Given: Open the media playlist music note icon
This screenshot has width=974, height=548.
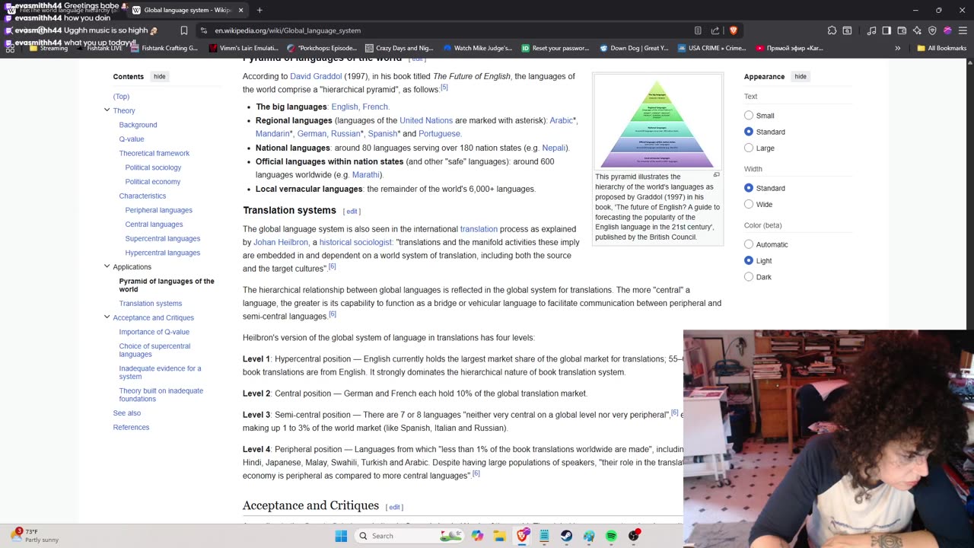Looking at the screenshot, I should pos(871,30).
